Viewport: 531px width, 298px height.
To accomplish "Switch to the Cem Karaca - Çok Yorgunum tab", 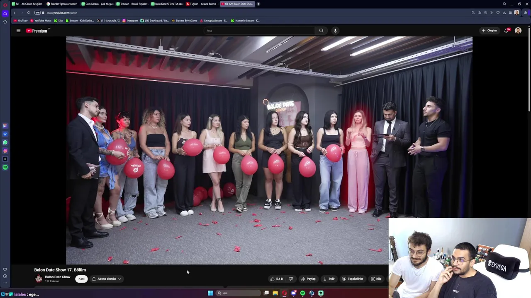I will pyautogui.click(x=98, y=4).
